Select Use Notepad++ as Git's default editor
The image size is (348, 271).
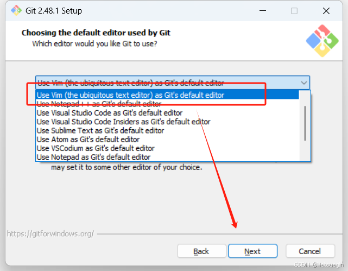click(167, 104)
